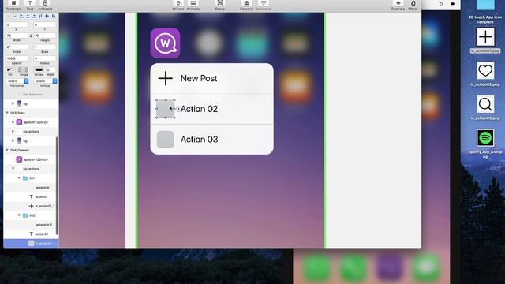Select the gray placeholder beside Action 02
The width and height of the screenshot is (505, 284).
pyautogui.click(x=165, y=109)
